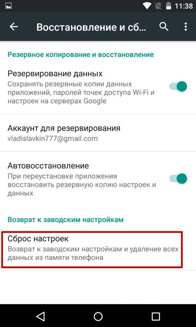Tap the back arrow in header
Image resolution: width=196 pixels, height=327 pixels.
click(14, 27)
